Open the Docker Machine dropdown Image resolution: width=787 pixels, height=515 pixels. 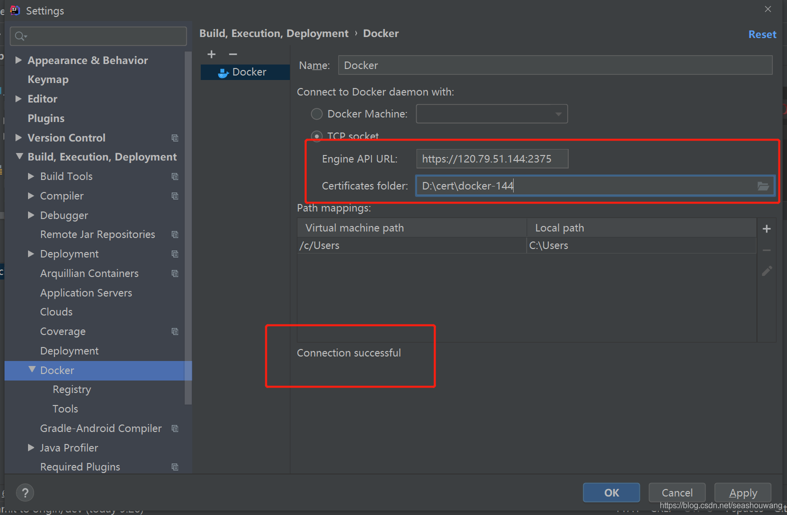click(x=492, y=114)
